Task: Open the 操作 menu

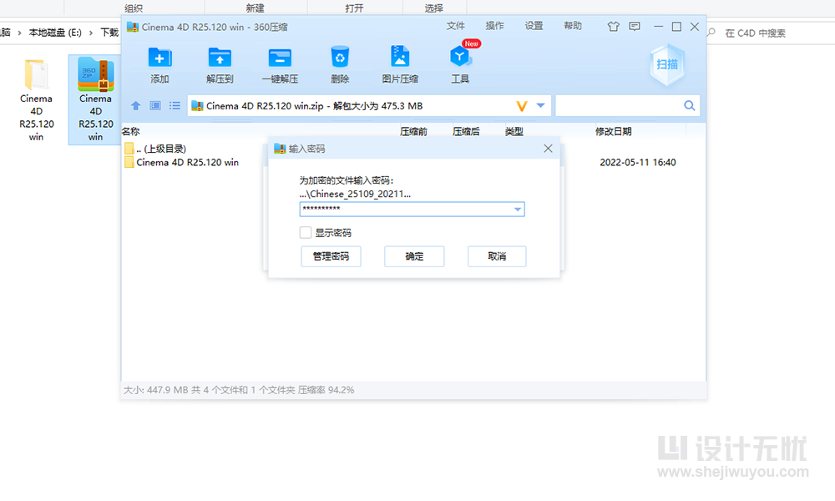Action: coord(494,26)
